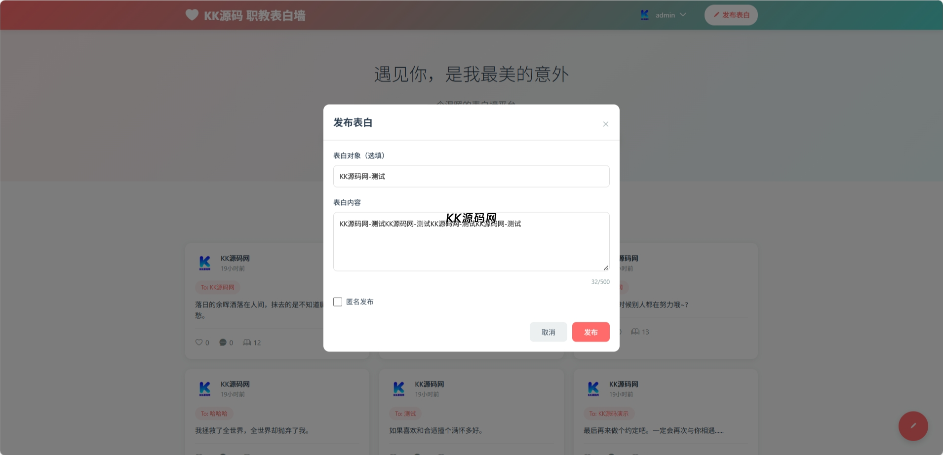The width and height of the screenshot is (943, 455).
Task: Click avatar on the 我拯救了全世界 post
Action: pyautogui.click(x=205, y=389)
